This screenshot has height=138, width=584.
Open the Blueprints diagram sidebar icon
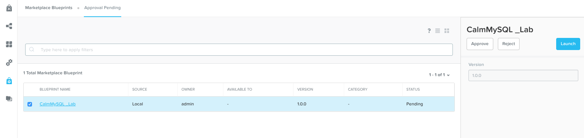pos(9,26)
